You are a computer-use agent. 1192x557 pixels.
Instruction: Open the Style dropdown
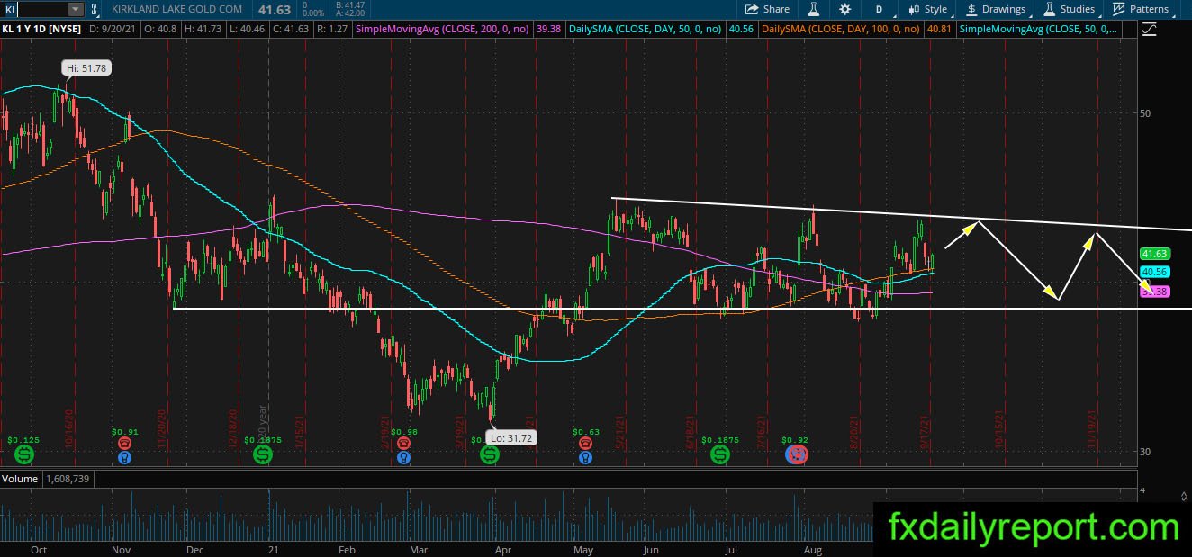click(x=927, y=9)
